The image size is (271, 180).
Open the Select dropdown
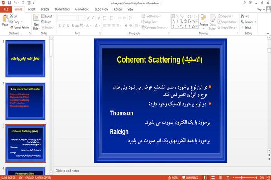pyautogui.click(x=247, y=27)
